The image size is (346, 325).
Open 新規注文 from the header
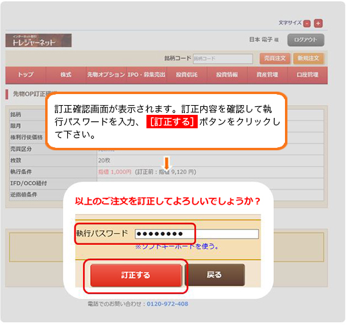[308, 58]
